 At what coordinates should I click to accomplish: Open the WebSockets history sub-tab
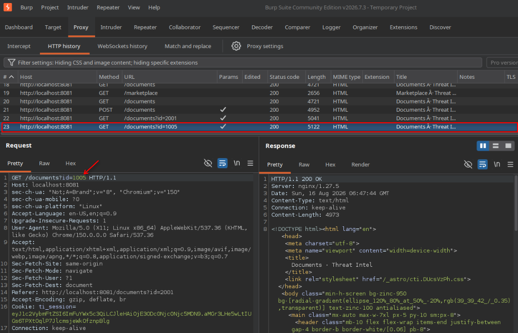[122, 46]
